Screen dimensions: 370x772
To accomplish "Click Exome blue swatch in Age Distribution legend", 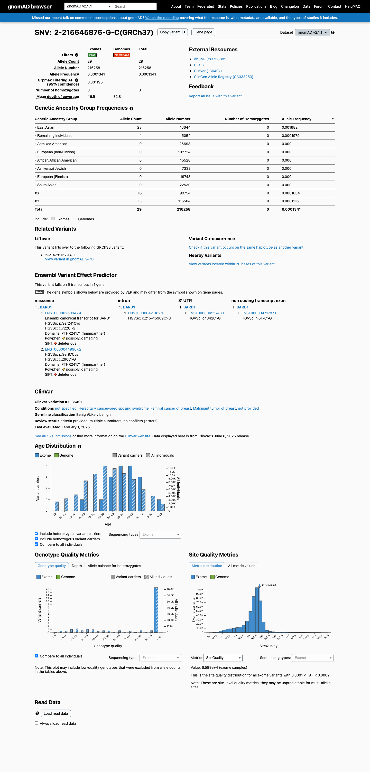I will pyautogui.click(x=37, y=455).
